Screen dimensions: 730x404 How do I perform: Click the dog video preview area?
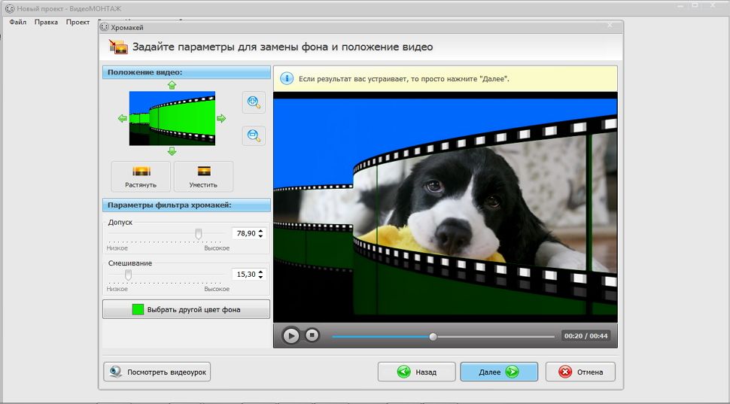click(446, 207)
